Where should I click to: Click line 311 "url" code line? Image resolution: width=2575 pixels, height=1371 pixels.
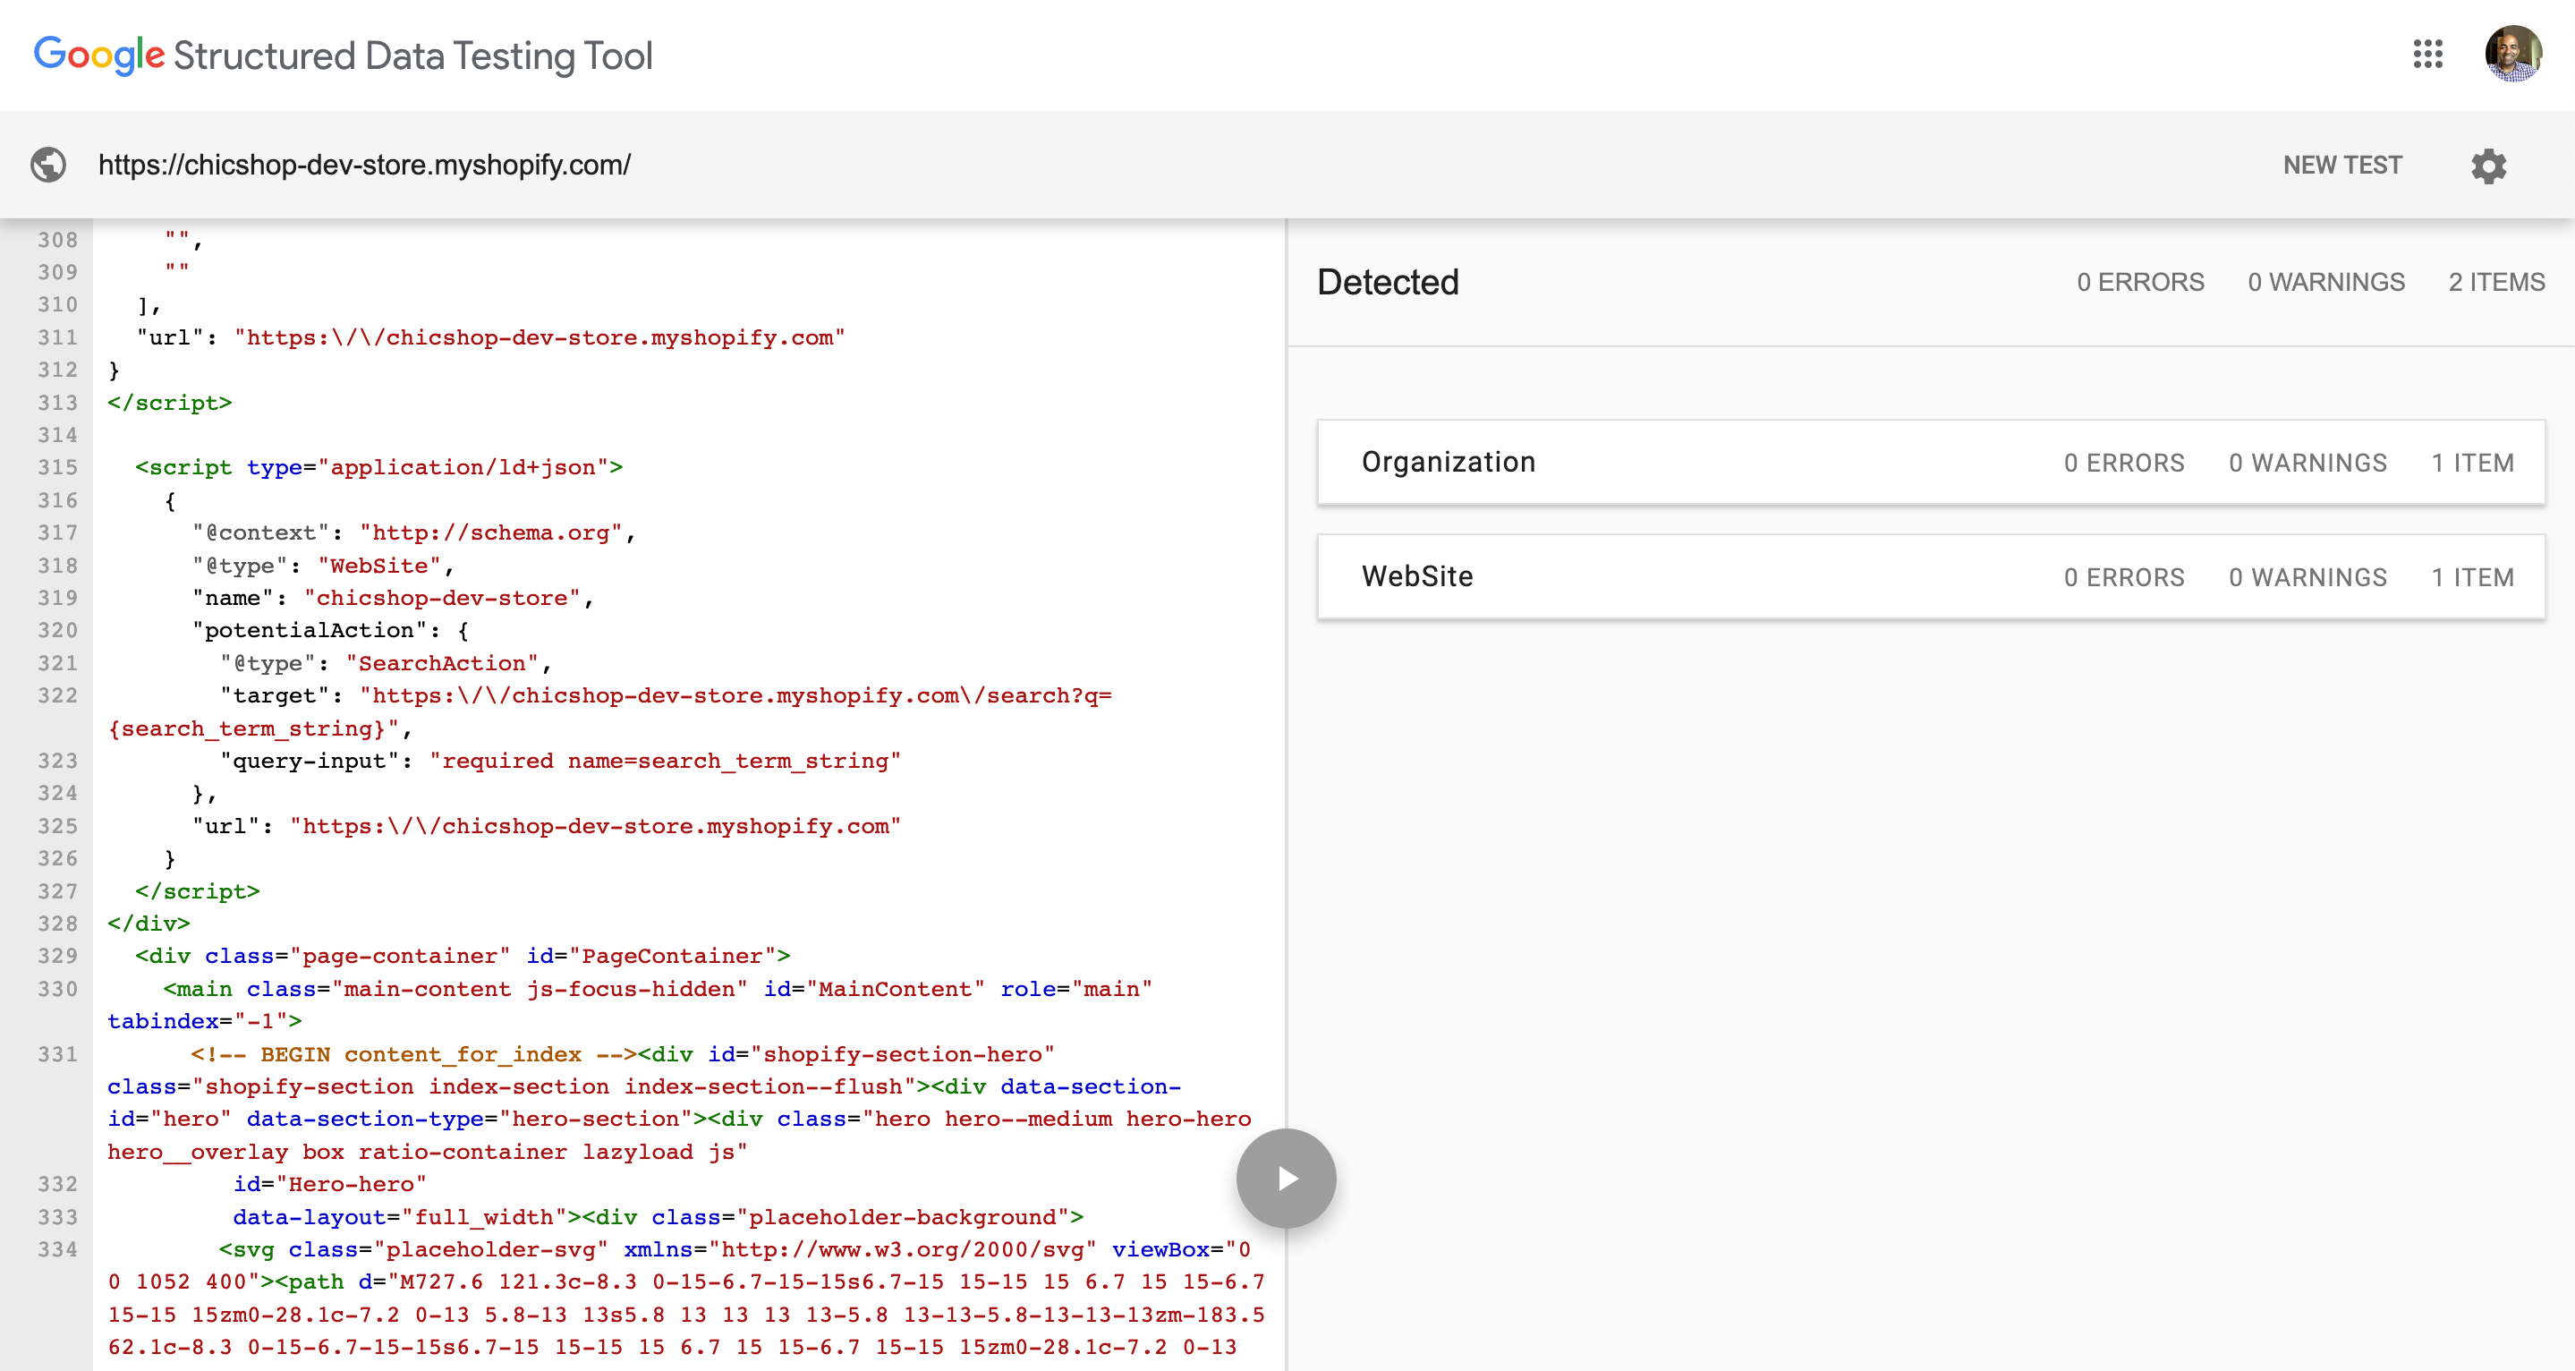489,338
